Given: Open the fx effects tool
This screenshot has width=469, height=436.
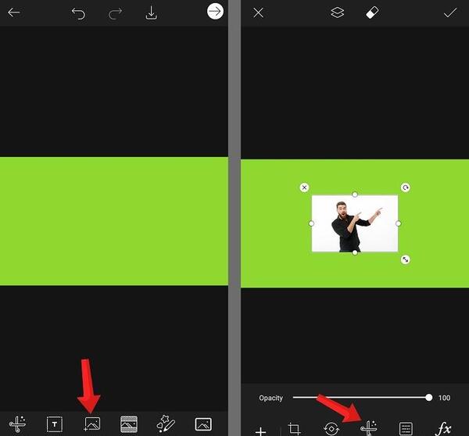Looking at the screenshot, I should 443,428.
